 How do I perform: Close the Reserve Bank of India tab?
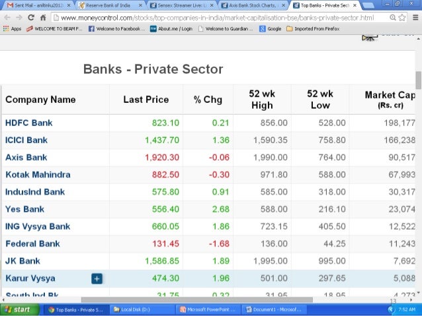140,5
